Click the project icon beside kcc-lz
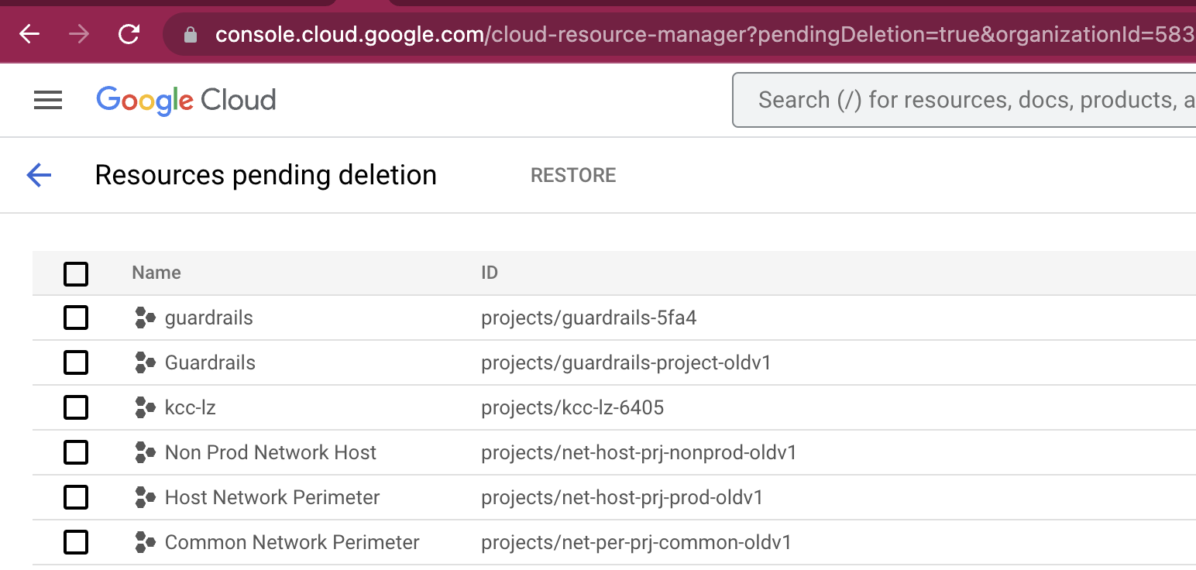The height and width of the screenshot is (570, 1196). [145, 407]
